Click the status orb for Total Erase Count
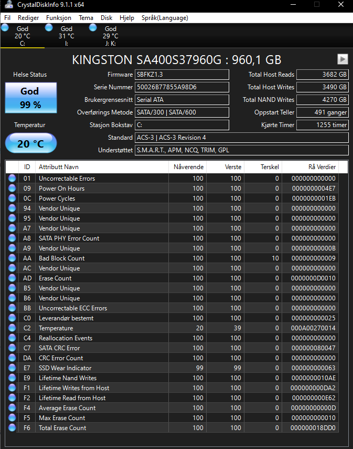This screenshot has height=449, width=353. [x=12, y=427]
